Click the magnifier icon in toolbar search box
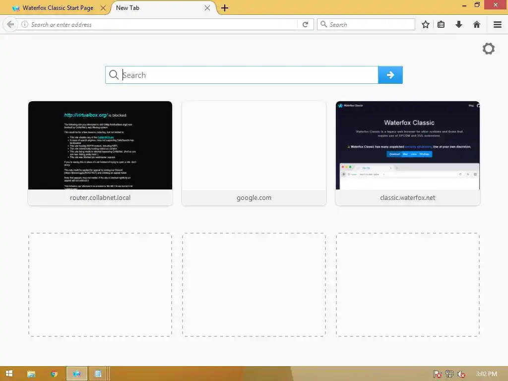Screen dimensions: 508x381 323,24
